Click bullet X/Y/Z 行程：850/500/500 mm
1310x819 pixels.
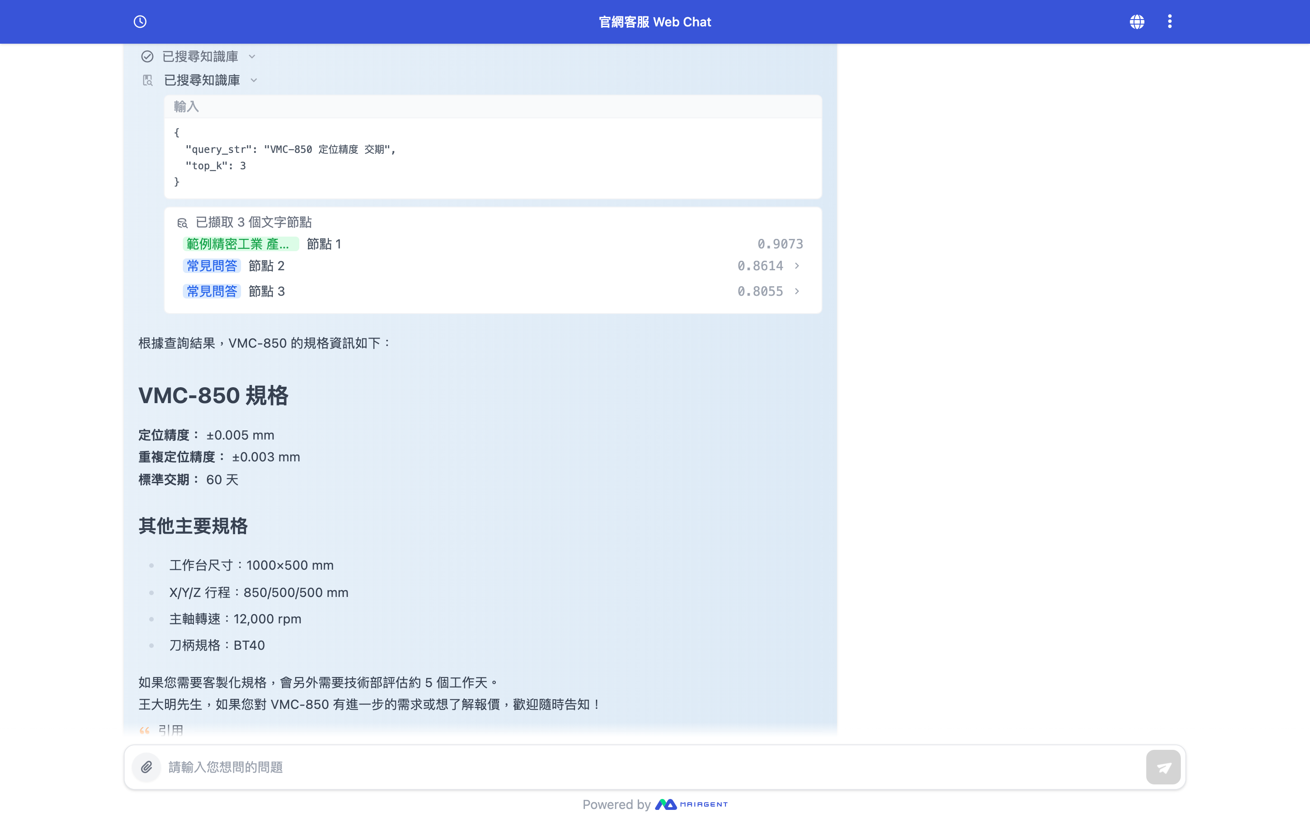pos(259,592)
